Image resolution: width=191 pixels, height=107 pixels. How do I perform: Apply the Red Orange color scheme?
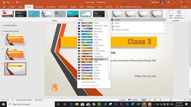tap(93, 59)
